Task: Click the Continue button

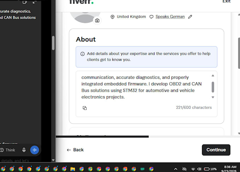Action: [x=216, y=150]
